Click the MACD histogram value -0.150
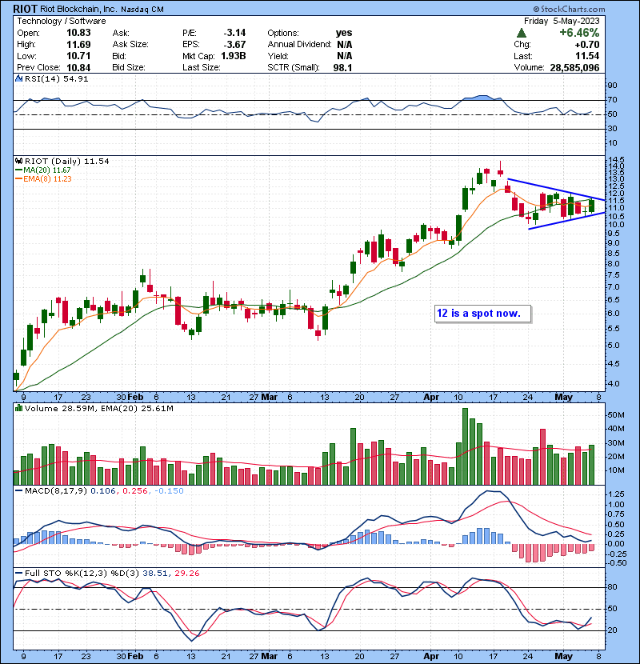Viewport: 640px width, 664px height. [x=169, y=490]
